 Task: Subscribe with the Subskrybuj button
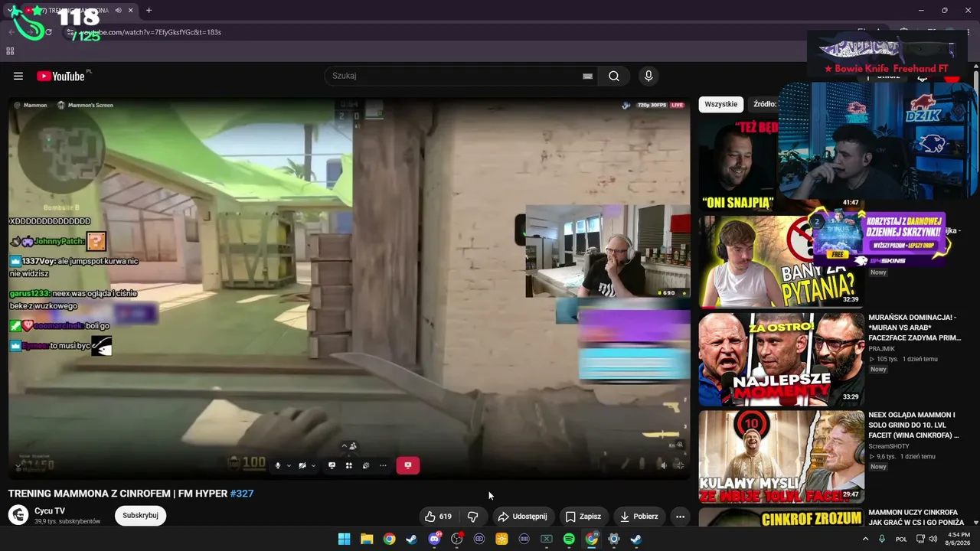140,516
